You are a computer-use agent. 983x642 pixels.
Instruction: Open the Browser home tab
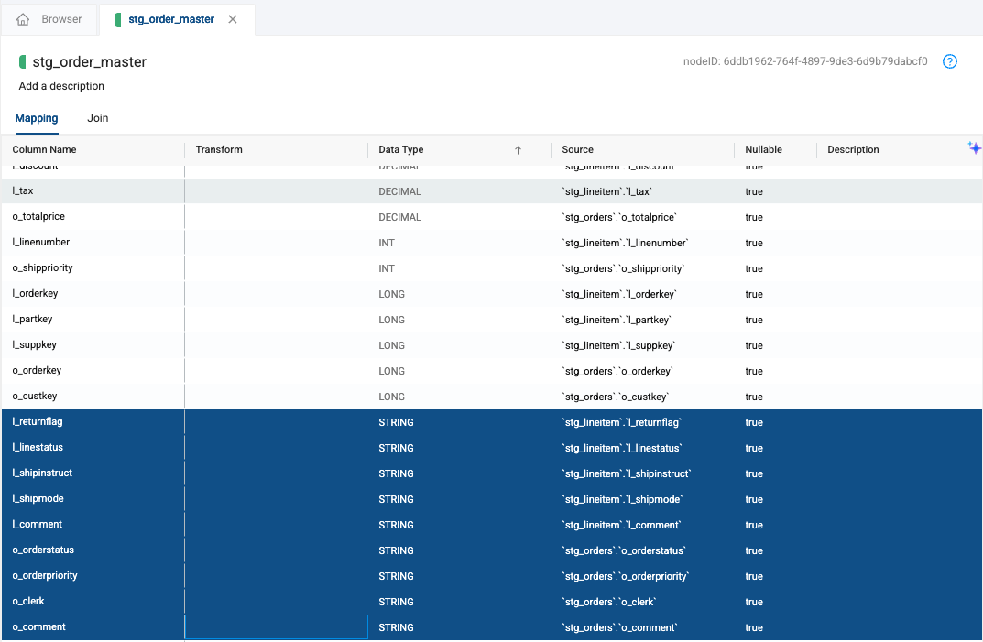[x=49, y=19]
